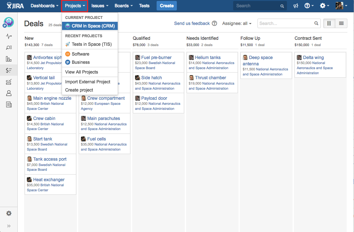Click the Create button
The width and height of the screenshot is (354, 232).
click(x=167, y=6)
